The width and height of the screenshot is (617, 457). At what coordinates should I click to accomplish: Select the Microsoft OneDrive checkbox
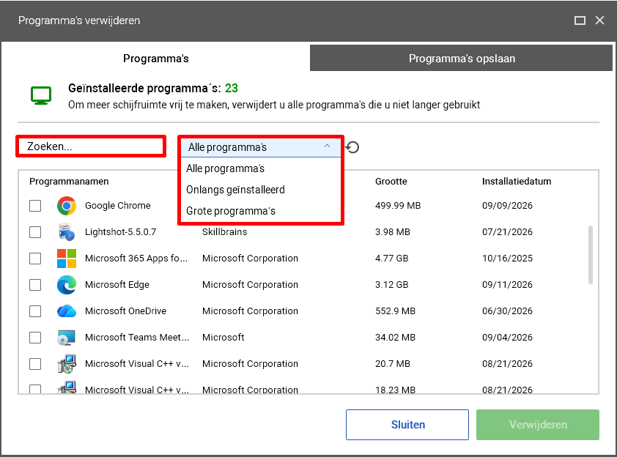click(35, 311)
